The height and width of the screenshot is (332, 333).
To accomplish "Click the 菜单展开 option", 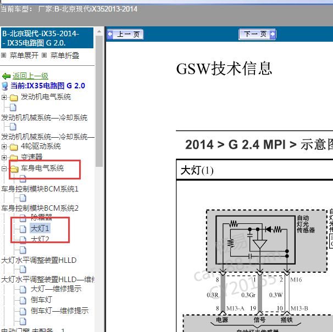I will click(x=24, y=55).
